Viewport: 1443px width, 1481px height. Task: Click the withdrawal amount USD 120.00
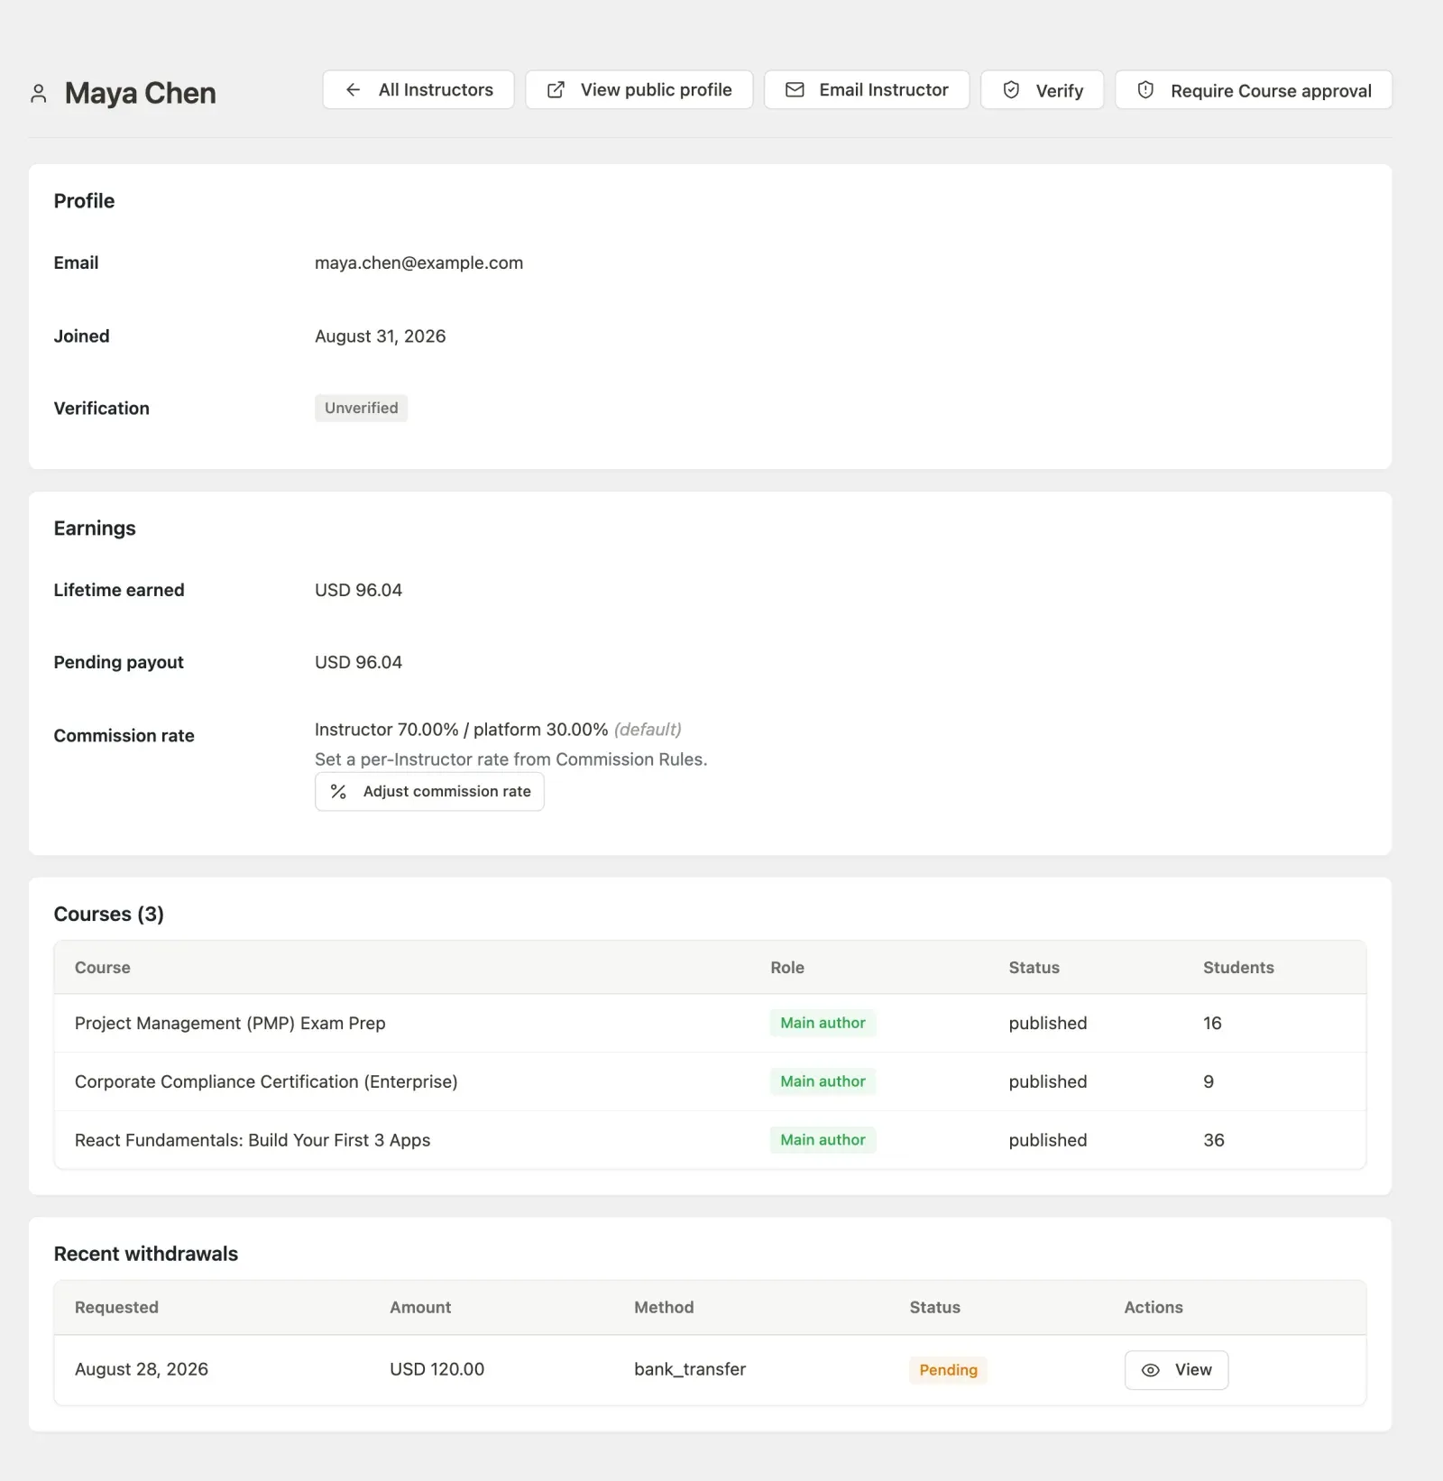437,1370
